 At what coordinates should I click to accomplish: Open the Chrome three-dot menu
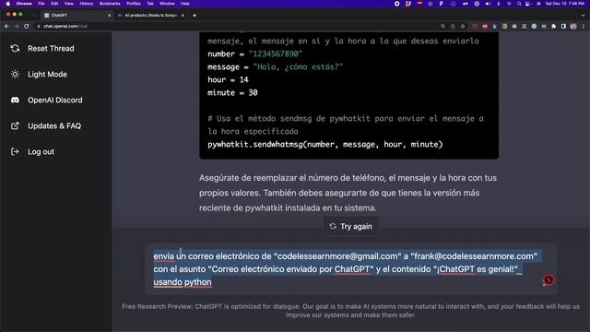click(584, 26)
